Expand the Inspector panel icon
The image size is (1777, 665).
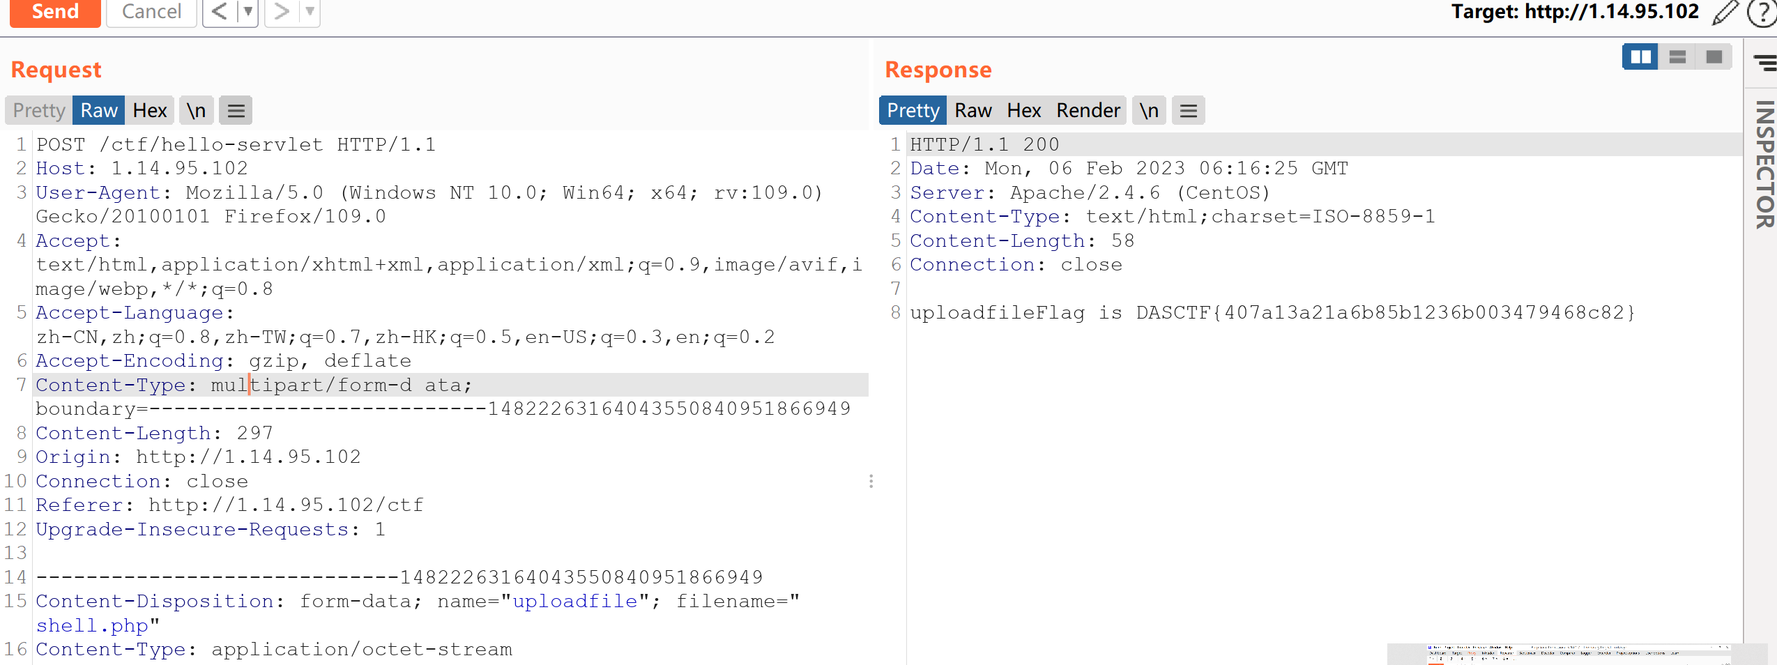tap(1765, 63)
